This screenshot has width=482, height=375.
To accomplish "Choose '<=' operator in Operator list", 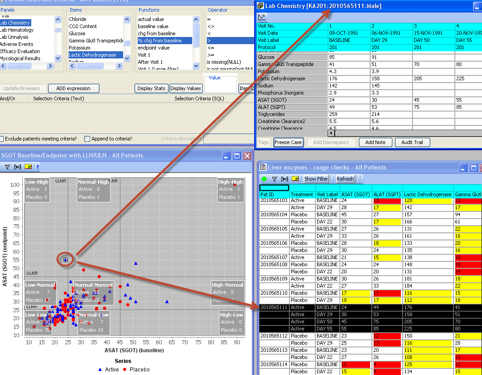I will 210,48.
